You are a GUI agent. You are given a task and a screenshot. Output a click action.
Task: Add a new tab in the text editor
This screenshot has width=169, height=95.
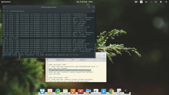tap(47, 60)
